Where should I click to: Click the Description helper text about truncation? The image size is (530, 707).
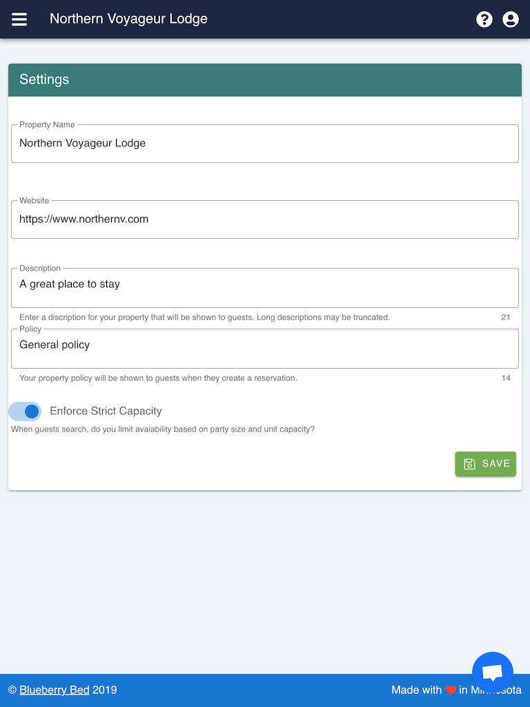(204, 318)
